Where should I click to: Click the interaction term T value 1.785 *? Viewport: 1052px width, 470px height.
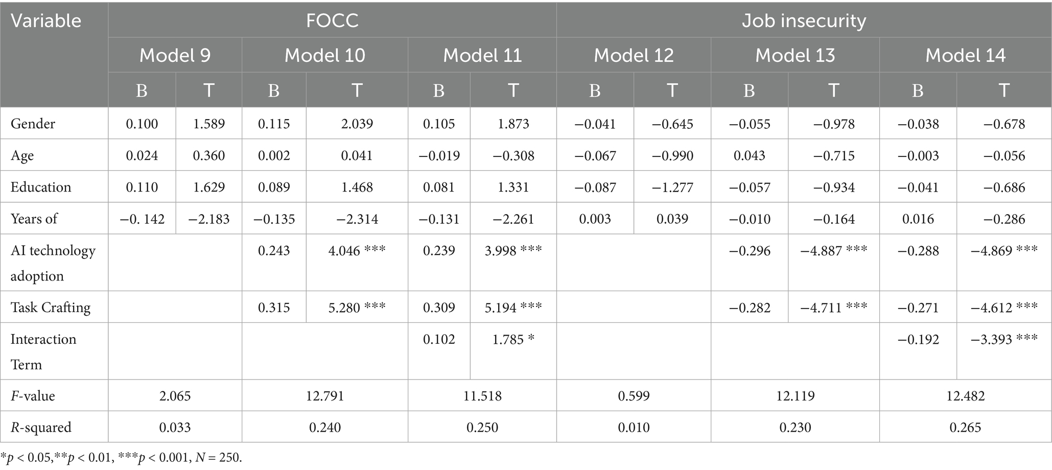tap(513, 340)
